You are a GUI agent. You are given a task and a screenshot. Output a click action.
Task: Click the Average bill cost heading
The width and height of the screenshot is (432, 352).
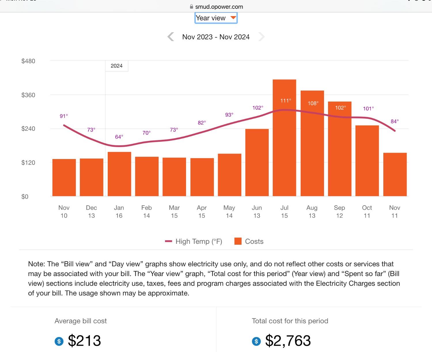pyautogui.click(x=81, y=321)
